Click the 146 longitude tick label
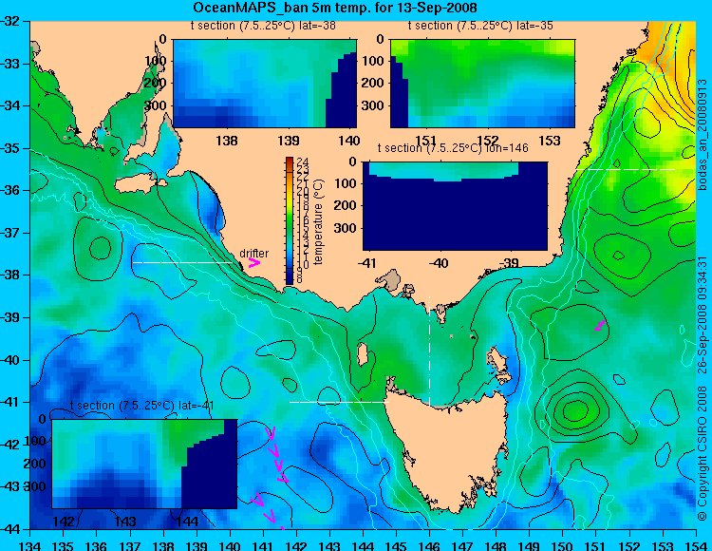 click(x=429, y=545)
